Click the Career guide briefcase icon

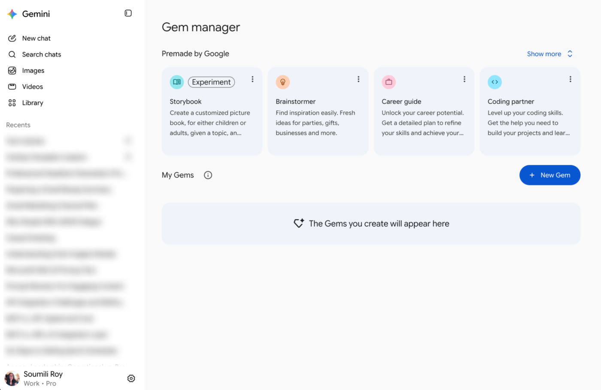coord(389,82)
